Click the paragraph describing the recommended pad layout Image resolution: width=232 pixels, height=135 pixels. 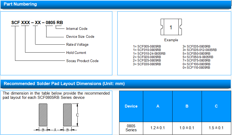[56, 95]
